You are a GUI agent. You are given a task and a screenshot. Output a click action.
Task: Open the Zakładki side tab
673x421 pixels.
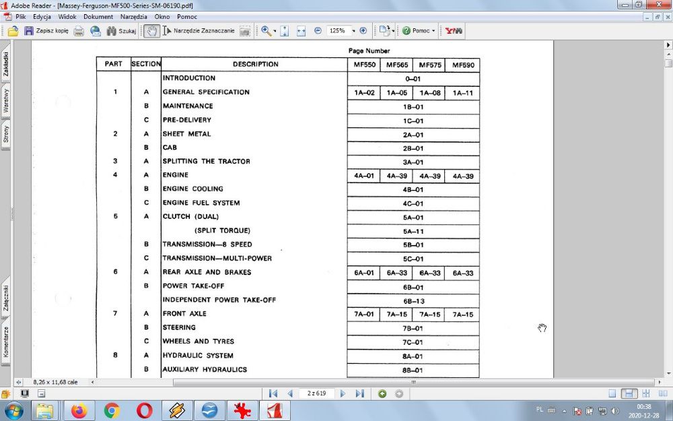click(x=5, y=63)
